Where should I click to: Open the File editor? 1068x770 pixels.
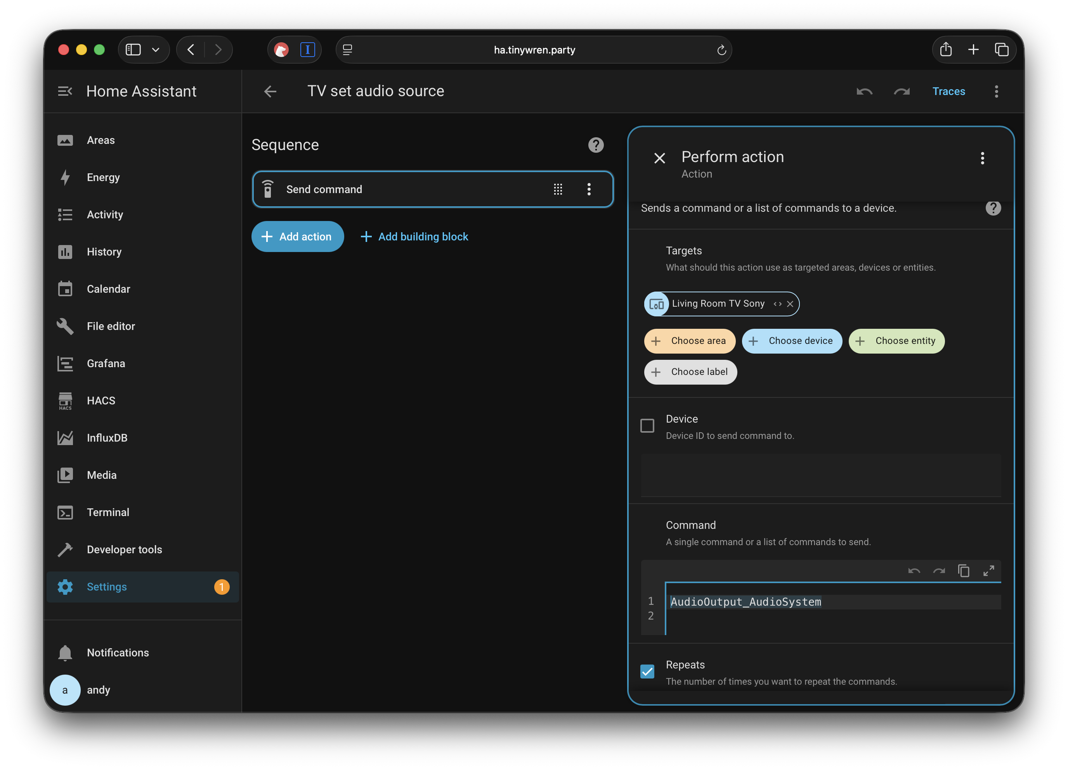tap(110, 326)
